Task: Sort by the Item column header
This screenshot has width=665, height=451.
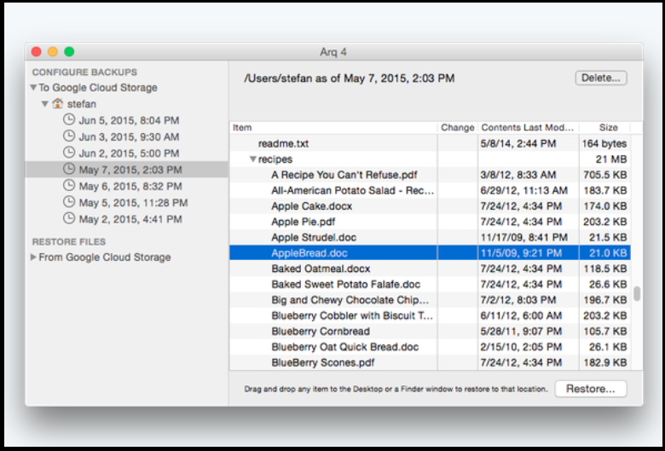Action: pyautogui.click(x=332, y=127)
